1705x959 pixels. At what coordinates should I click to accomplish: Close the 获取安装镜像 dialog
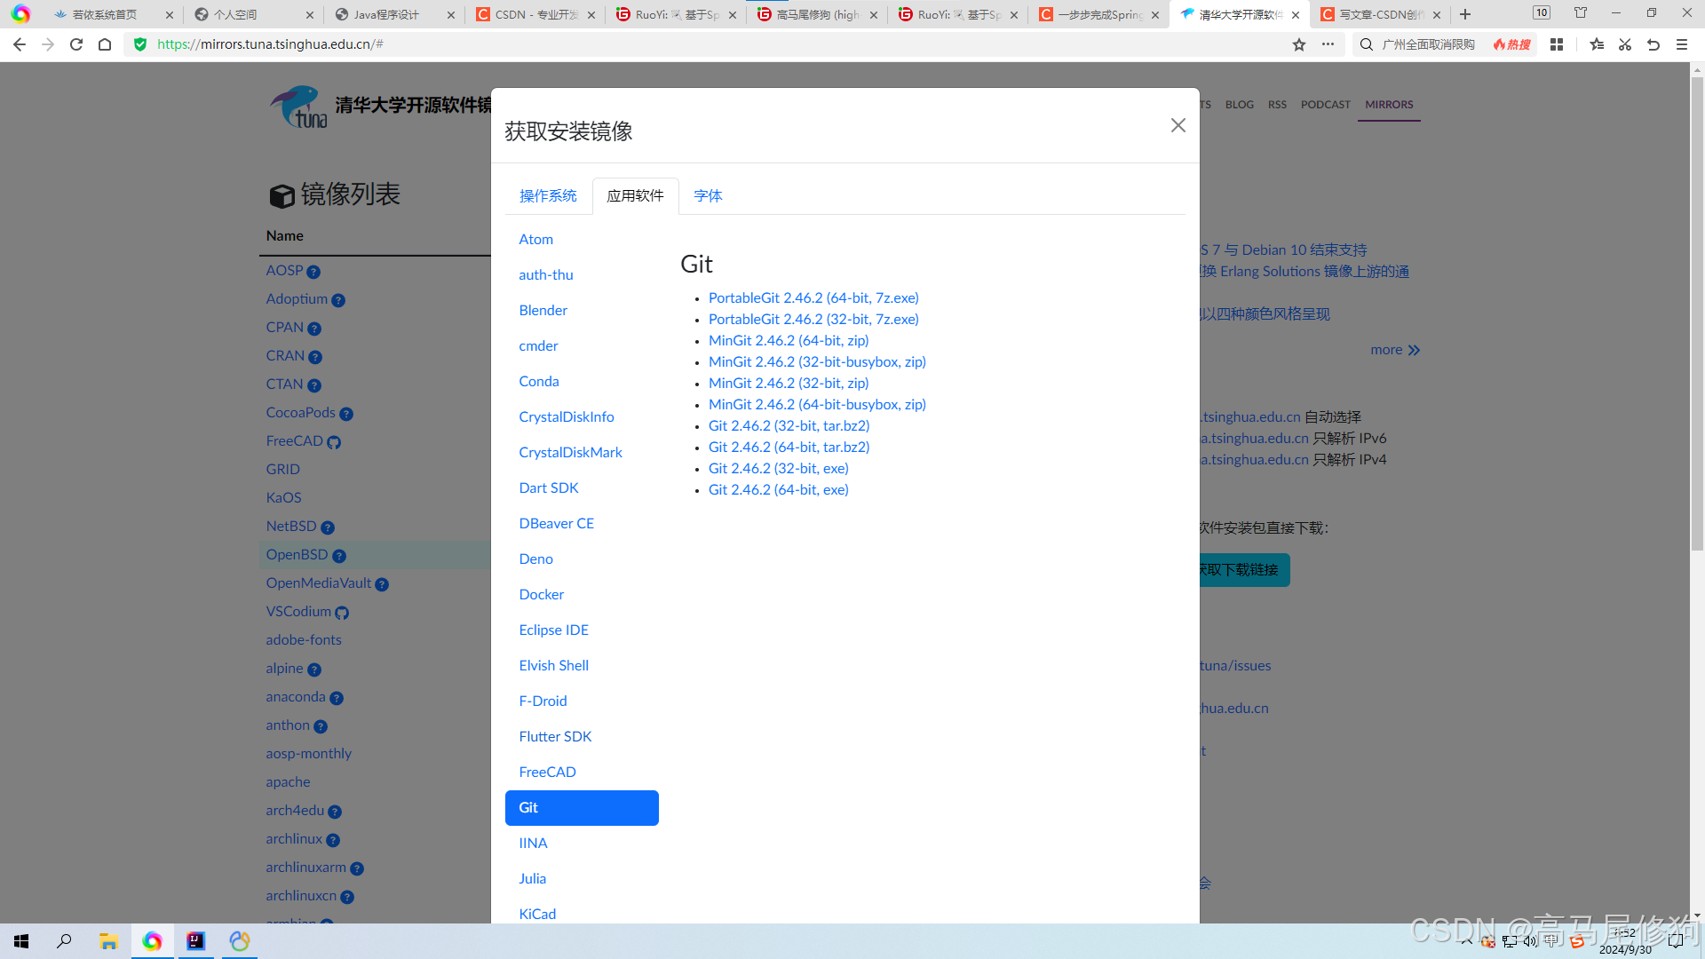tap(1178, 125)
